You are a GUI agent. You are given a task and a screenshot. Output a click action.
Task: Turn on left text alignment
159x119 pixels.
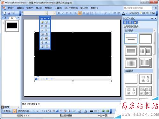(76, 13)
